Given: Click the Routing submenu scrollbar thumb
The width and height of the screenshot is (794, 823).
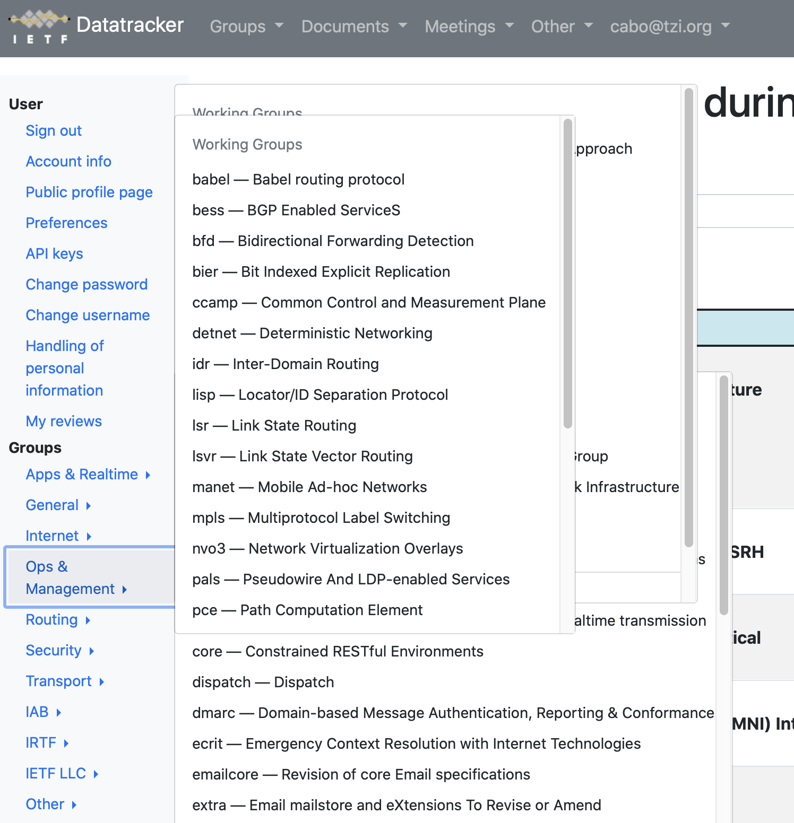Looking at the screenshot, I should tap(567, 274).
